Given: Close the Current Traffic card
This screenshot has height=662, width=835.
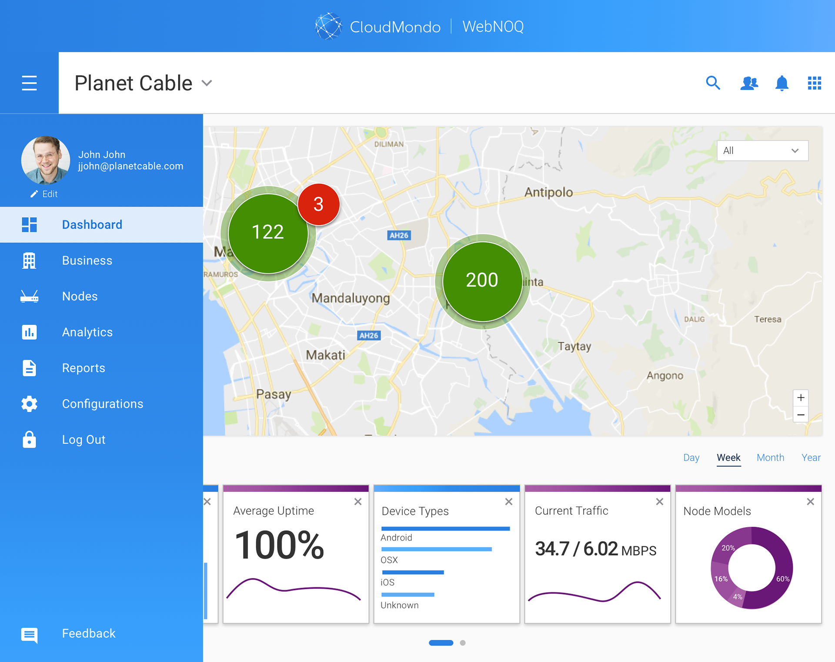Looking at the screenshot, I should [x=660, y=502].
